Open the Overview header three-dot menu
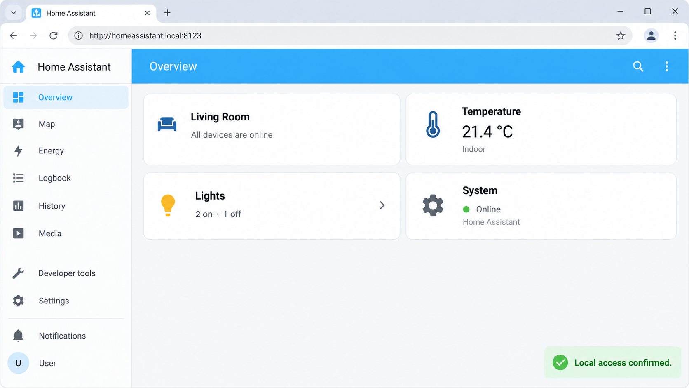This screenshot has height=388, width=689. pyautogui.click(x=667, y=66)
